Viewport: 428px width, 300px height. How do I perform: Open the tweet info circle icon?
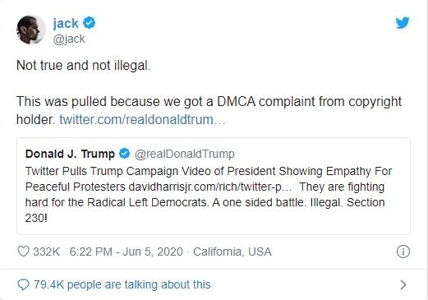(x=403, y=252)
